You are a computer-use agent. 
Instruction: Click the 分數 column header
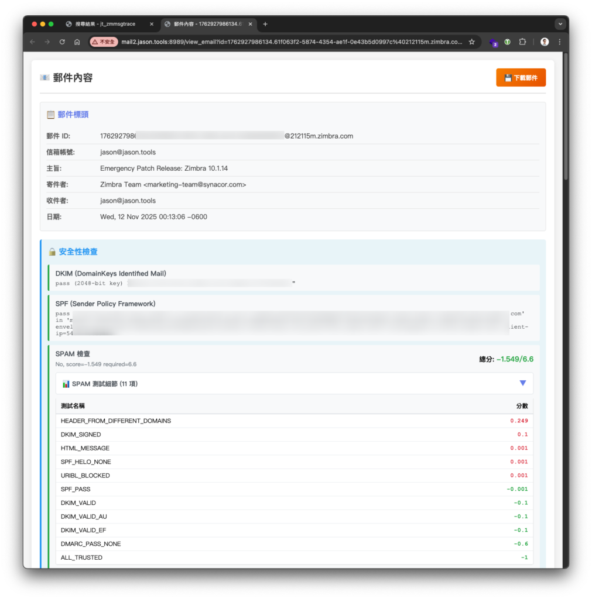click(x=522, y=406)
